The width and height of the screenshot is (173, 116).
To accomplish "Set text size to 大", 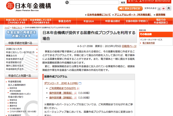I will click(x=169, y=8).
